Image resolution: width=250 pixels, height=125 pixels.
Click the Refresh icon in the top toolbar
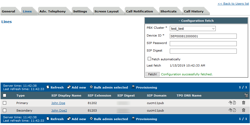[48, 87]
